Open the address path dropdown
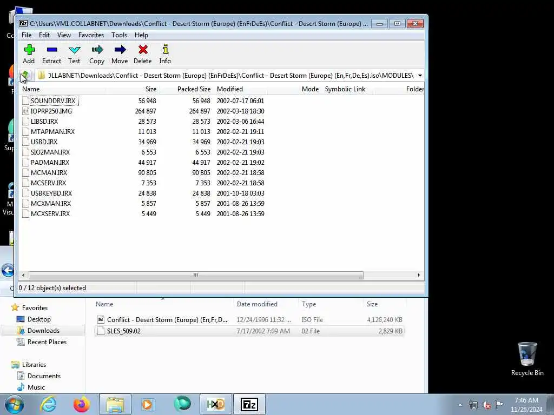This screenshot has height=415, width=554. [420, 75]
